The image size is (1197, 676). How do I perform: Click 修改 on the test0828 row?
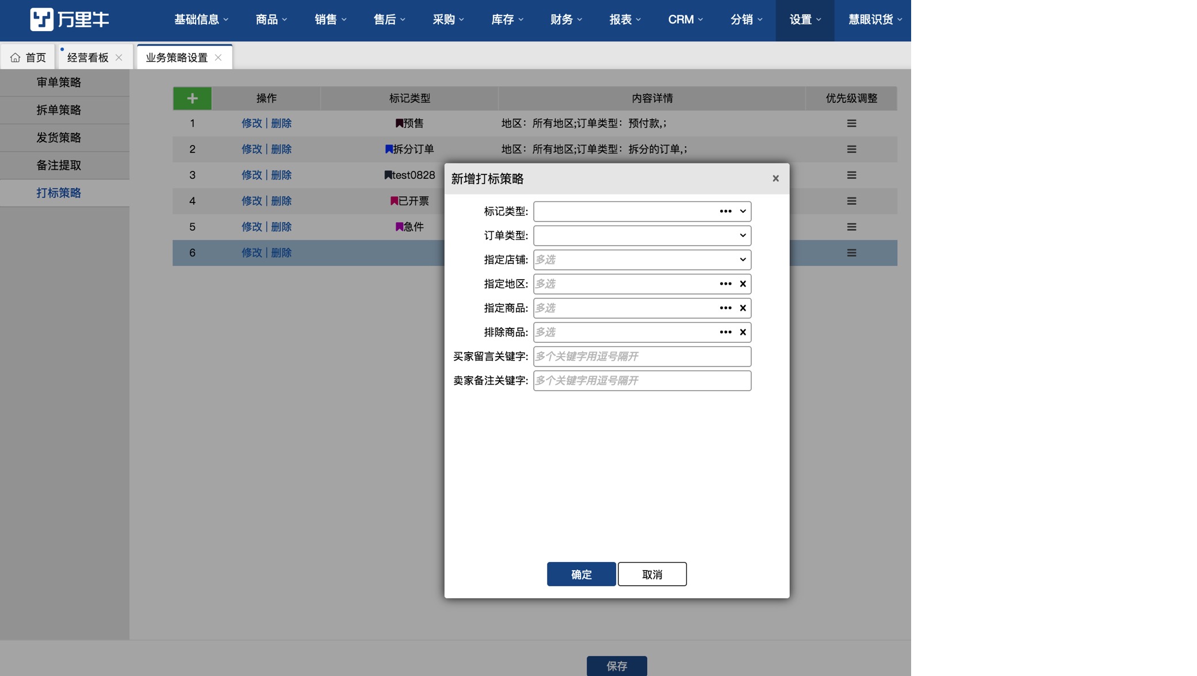click(x=252, y=175)
